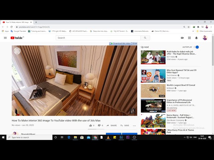Open the YouTube hamburger guide menu
The height and width of the screenshot is (160, 214).
click(5, 38)
